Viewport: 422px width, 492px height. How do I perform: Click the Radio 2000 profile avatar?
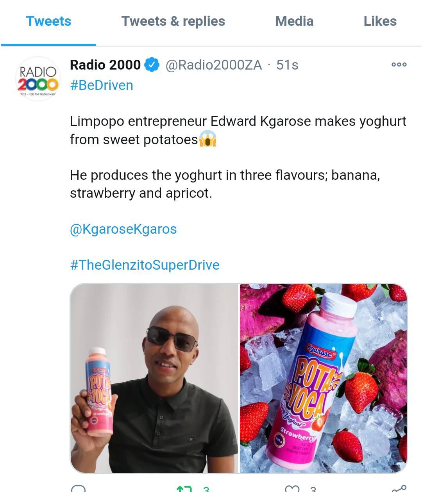(37, 79)
